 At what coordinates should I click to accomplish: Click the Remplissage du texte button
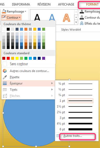(90, 12)
